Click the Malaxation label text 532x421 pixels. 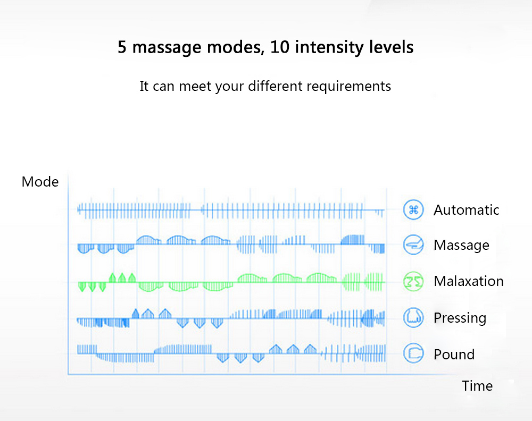coord(468,281)
